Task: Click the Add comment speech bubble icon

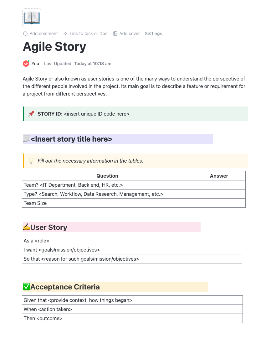Action: tap(25, 34)
